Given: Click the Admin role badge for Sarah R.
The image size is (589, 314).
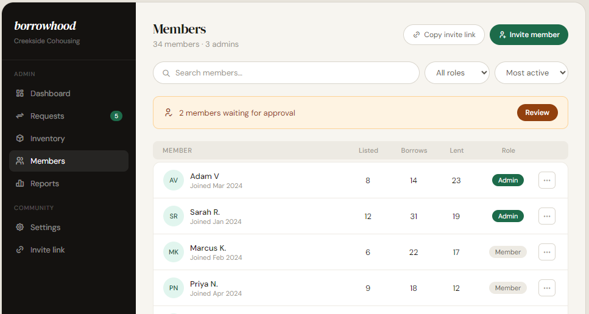Looking at the screenshot, I should point(508,217).
